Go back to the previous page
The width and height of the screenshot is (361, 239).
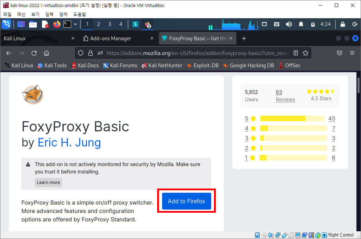click(9, 53)
